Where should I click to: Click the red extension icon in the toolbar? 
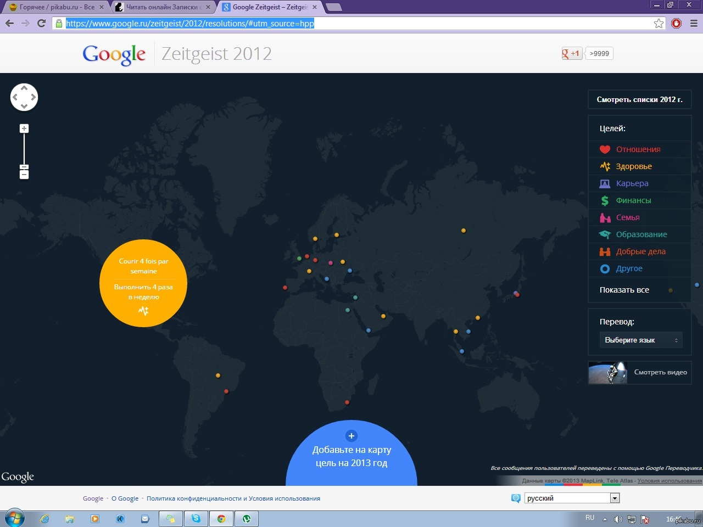(x=677, y=23)
